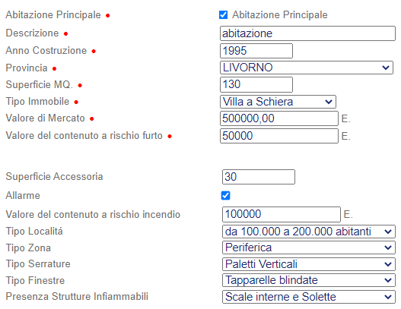Click the Abitazione Principale checkbox label text
Screen dimensions: 401x309
[280, 14]
